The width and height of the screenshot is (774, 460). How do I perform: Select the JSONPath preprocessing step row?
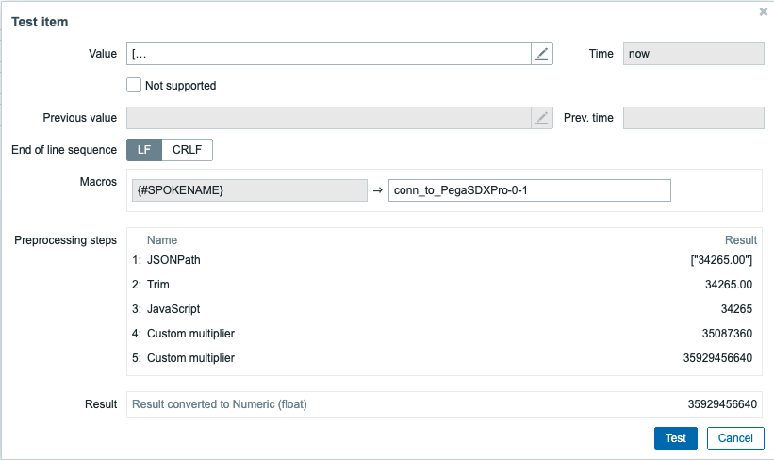pyautogui.click(x=173, y=260)
